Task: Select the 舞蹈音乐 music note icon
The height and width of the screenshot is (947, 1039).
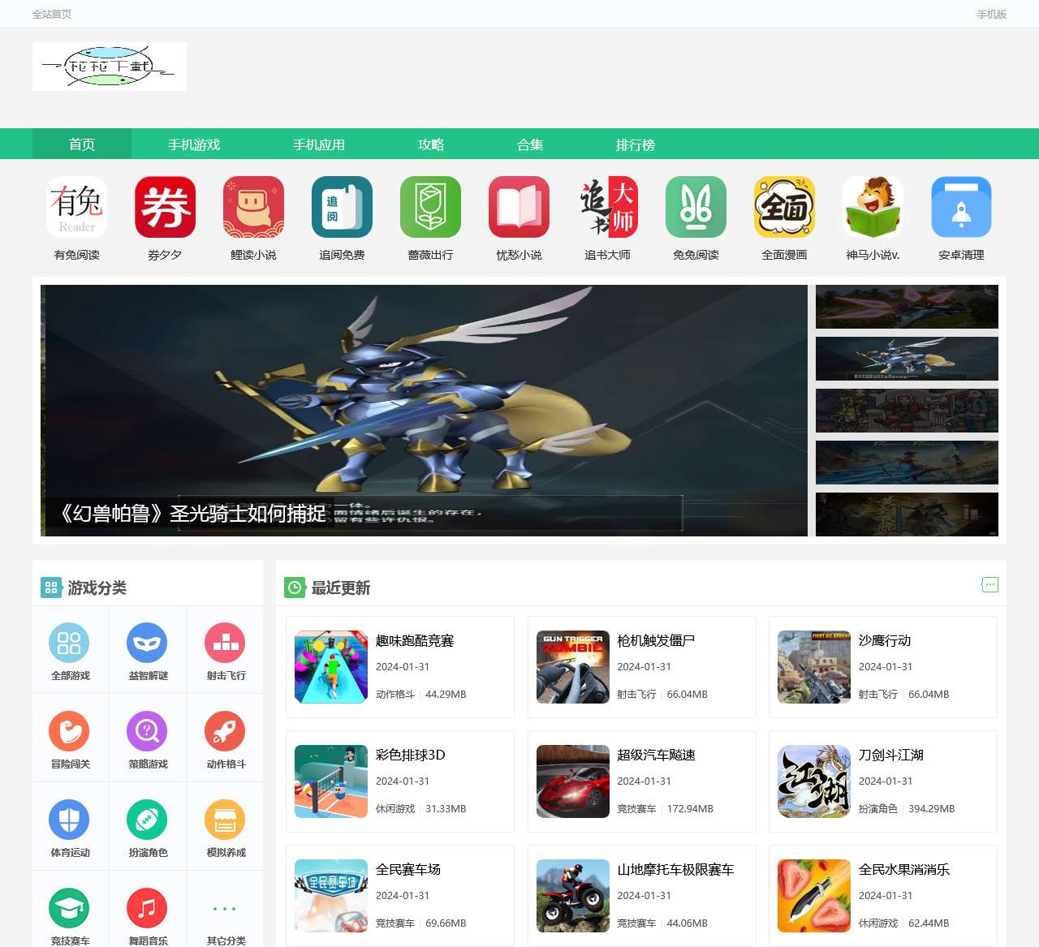Action: [147, 908]
